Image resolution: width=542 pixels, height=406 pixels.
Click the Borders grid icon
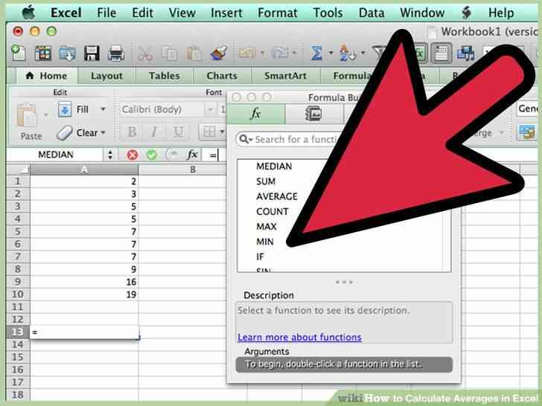[209, 132]
